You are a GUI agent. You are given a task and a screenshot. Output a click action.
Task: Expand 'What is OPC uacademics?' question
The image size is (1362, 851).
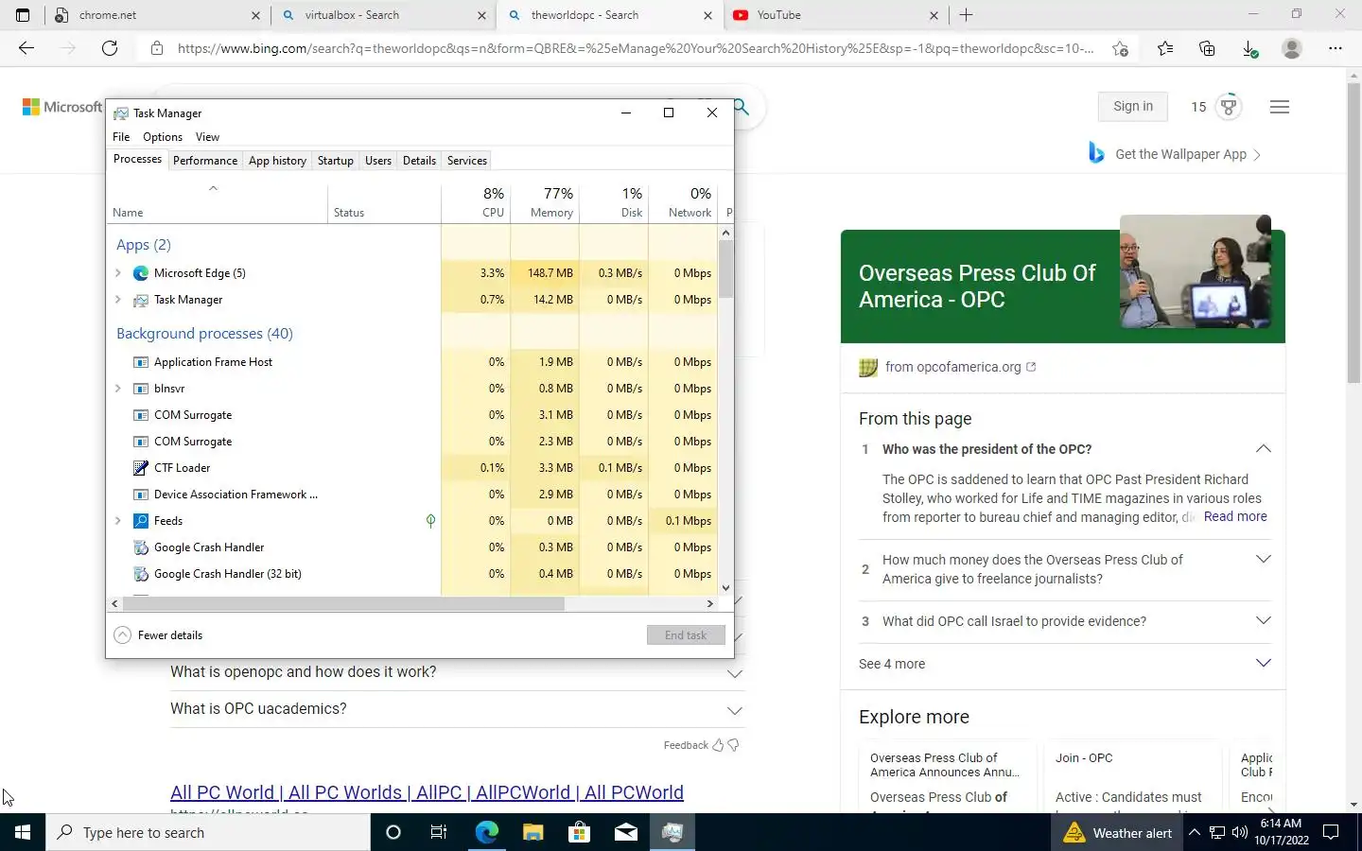(x=734, y=709)
